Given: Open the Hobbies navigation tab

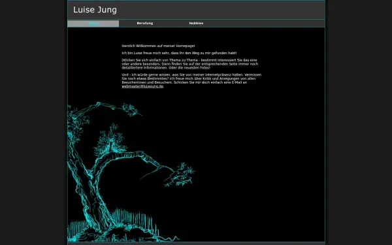Looking at the screenshot, I should point(196,24).
